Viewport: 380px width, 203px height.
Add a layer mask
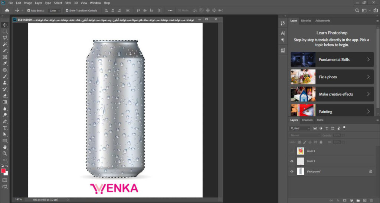pos(345,200)
